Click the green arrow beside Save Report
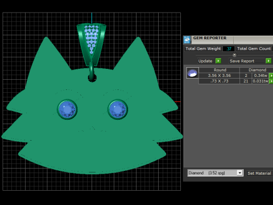This screenshot has height=205, width=273. pyautogui.click(x=268, y=61)
